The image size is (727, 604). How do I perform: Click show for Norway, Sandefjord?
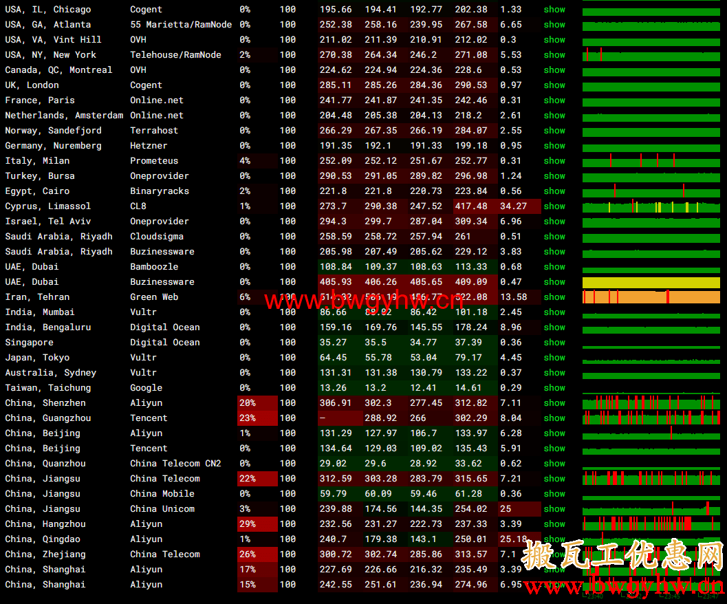tap(554, 131)
